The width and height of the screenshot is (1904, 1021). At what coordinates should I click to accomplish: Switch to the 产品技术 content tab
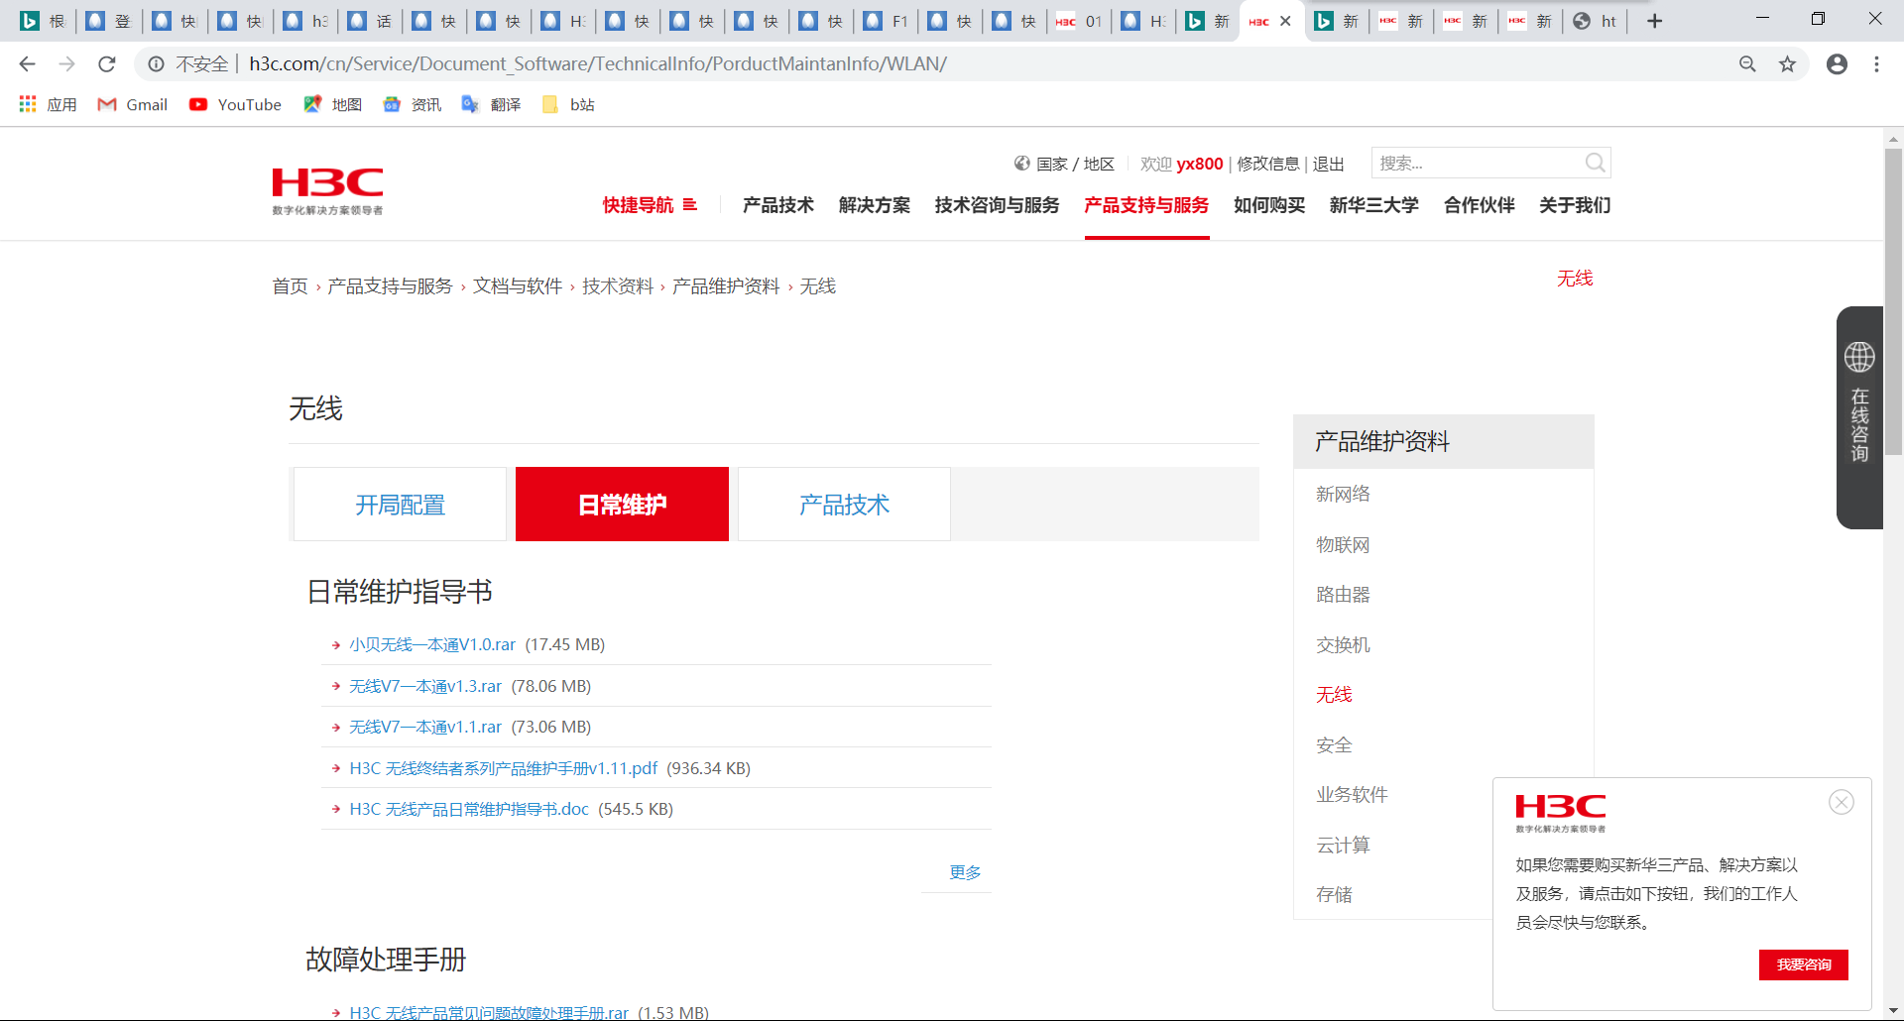click(x=844, y=505)
